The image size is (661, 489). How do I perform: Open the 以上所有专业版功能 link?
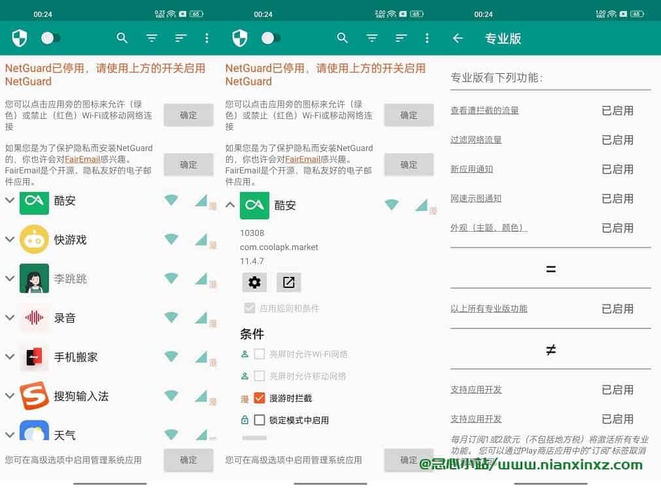coord(488,309)
